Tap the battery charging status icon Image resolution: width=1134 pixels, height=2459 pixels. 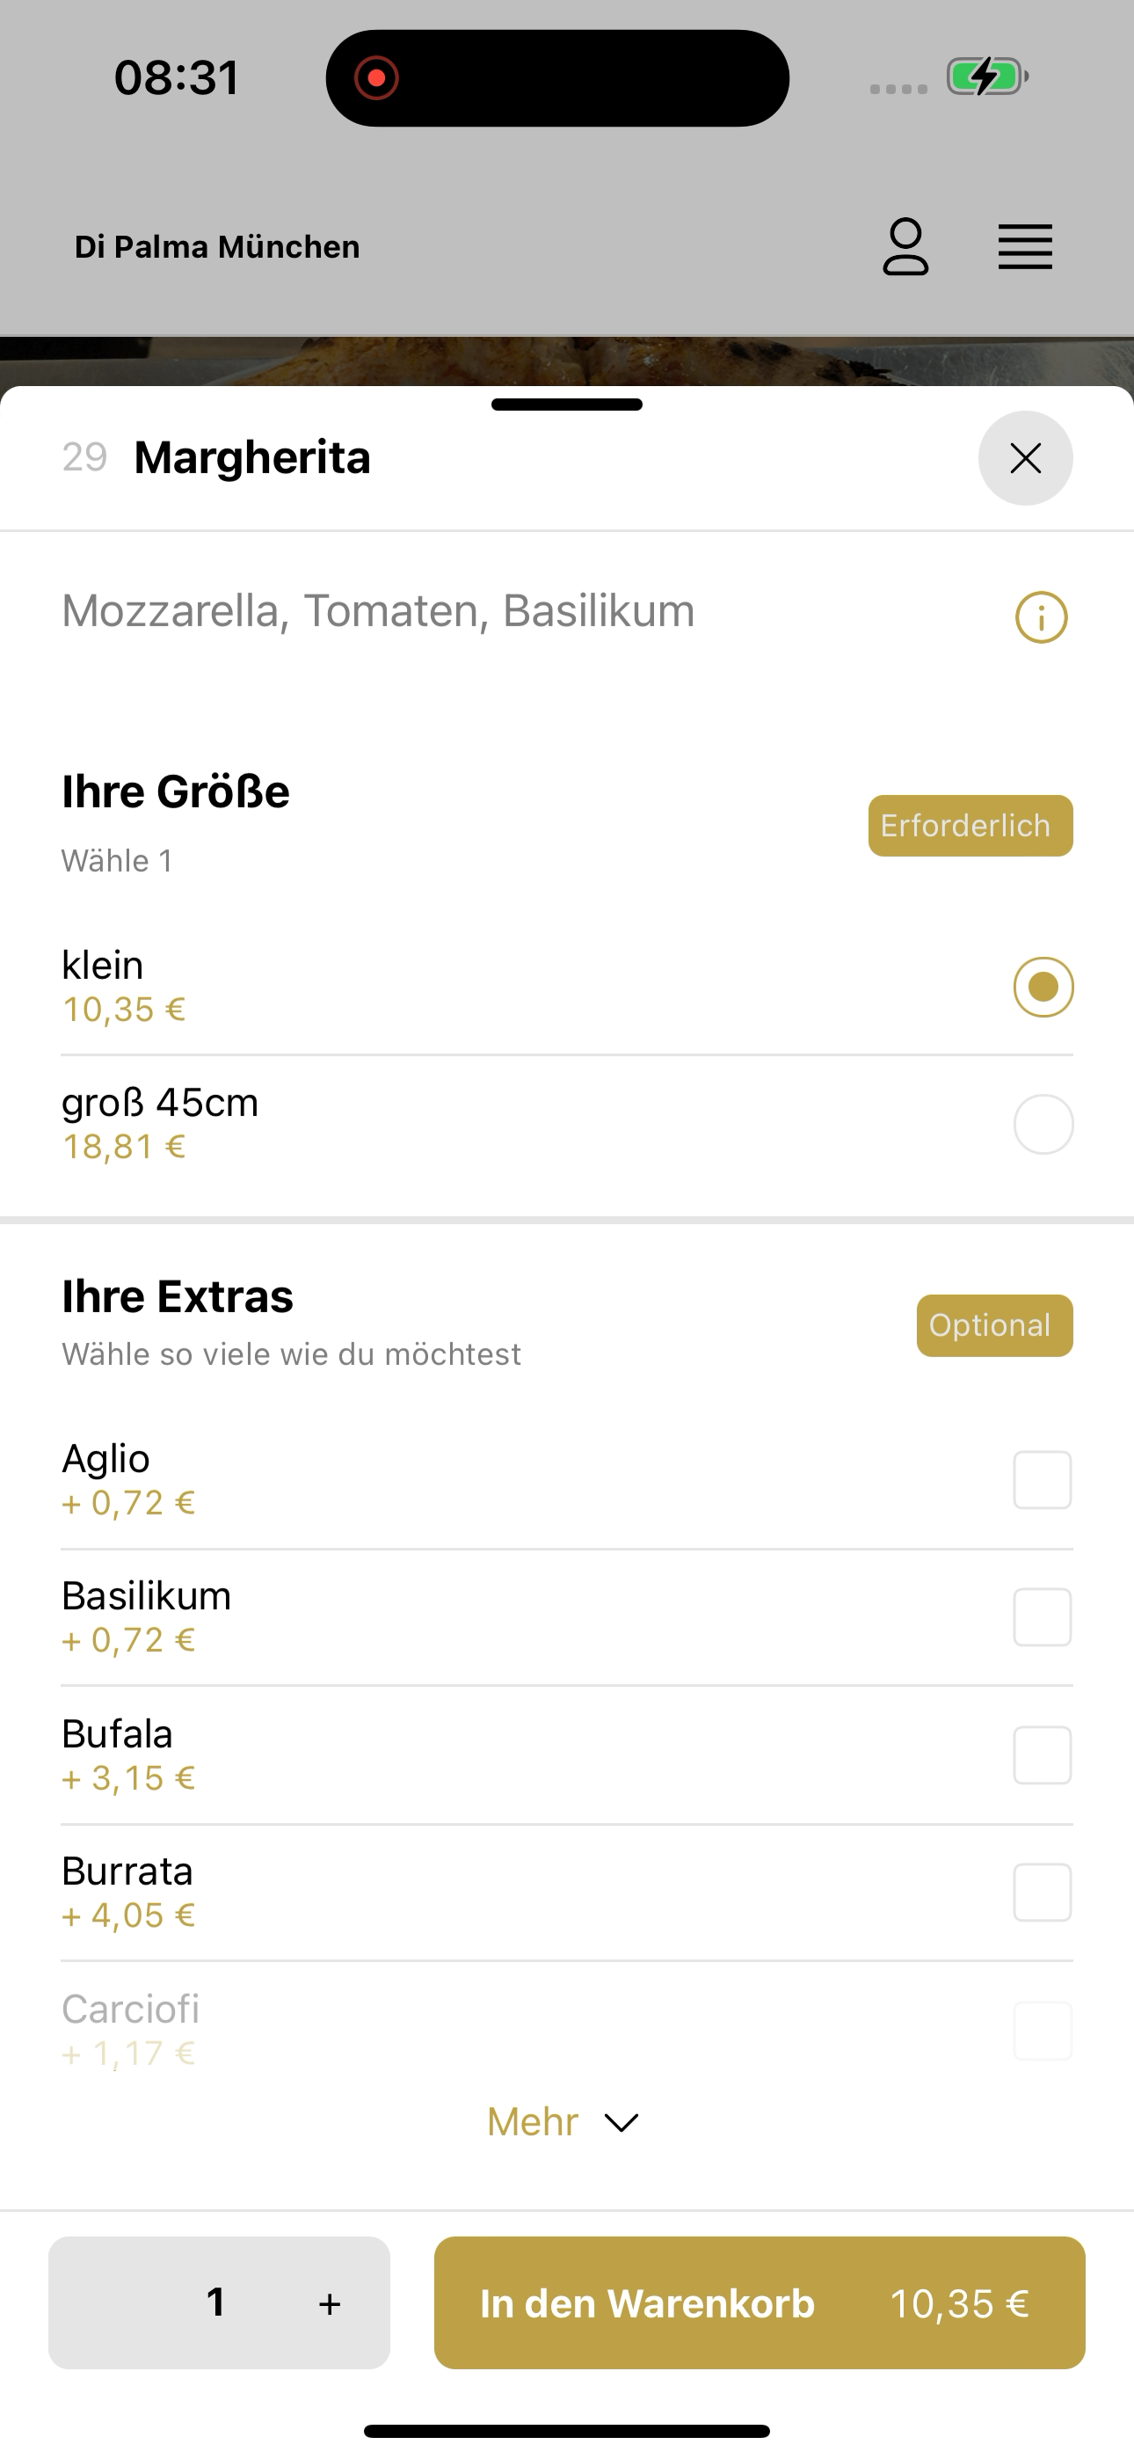pyautogui.click(x=987, y=77)
